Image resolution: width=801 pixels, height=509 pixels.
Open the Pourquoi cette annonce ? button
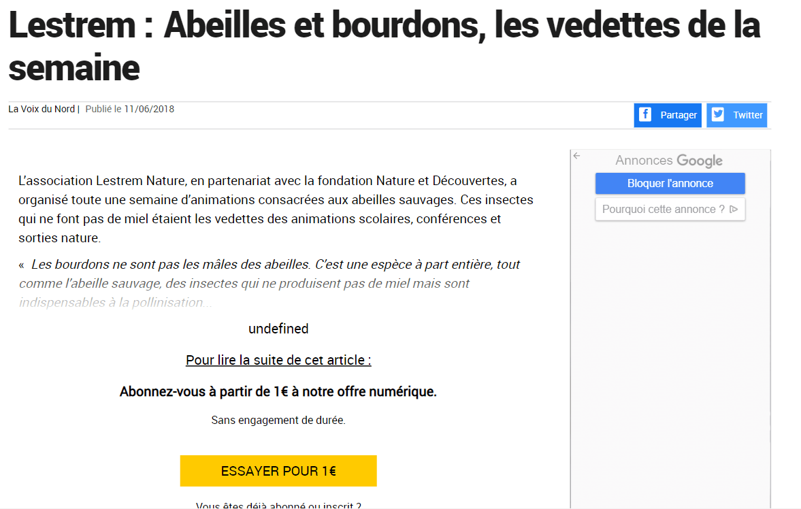click(664, 210)
